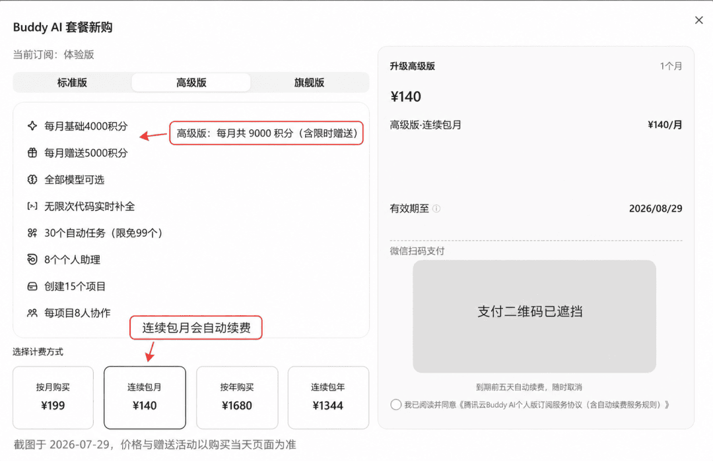Click the 8个个人助理 feature text
This screenshot has height=461, width=713.
coord(73,260)
